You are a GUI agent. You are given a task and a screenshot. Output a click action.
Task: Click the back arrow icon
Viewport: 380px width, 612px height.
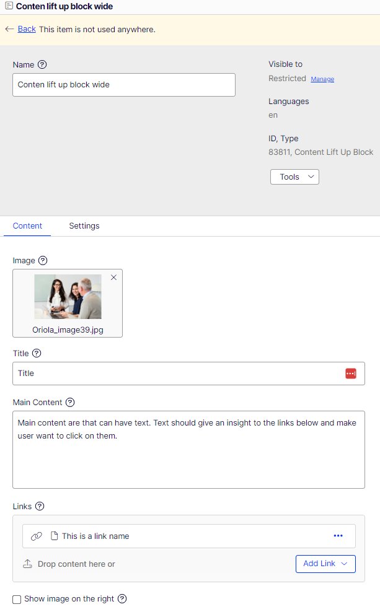(9, 29)
